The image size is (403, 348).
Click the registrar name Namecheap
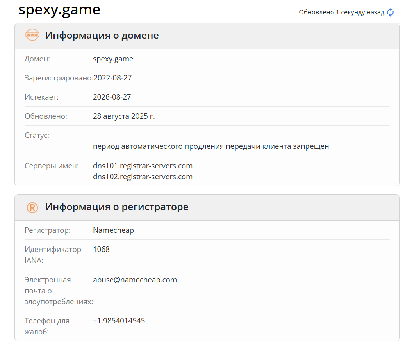(x=113, y=230)
